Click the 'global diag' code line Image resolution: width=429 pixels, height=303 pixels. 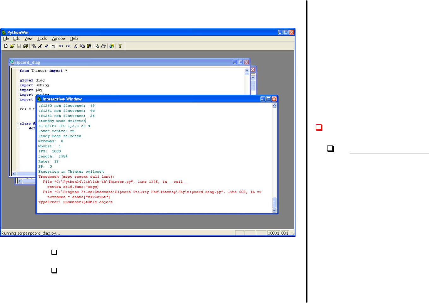pos(32,80)
